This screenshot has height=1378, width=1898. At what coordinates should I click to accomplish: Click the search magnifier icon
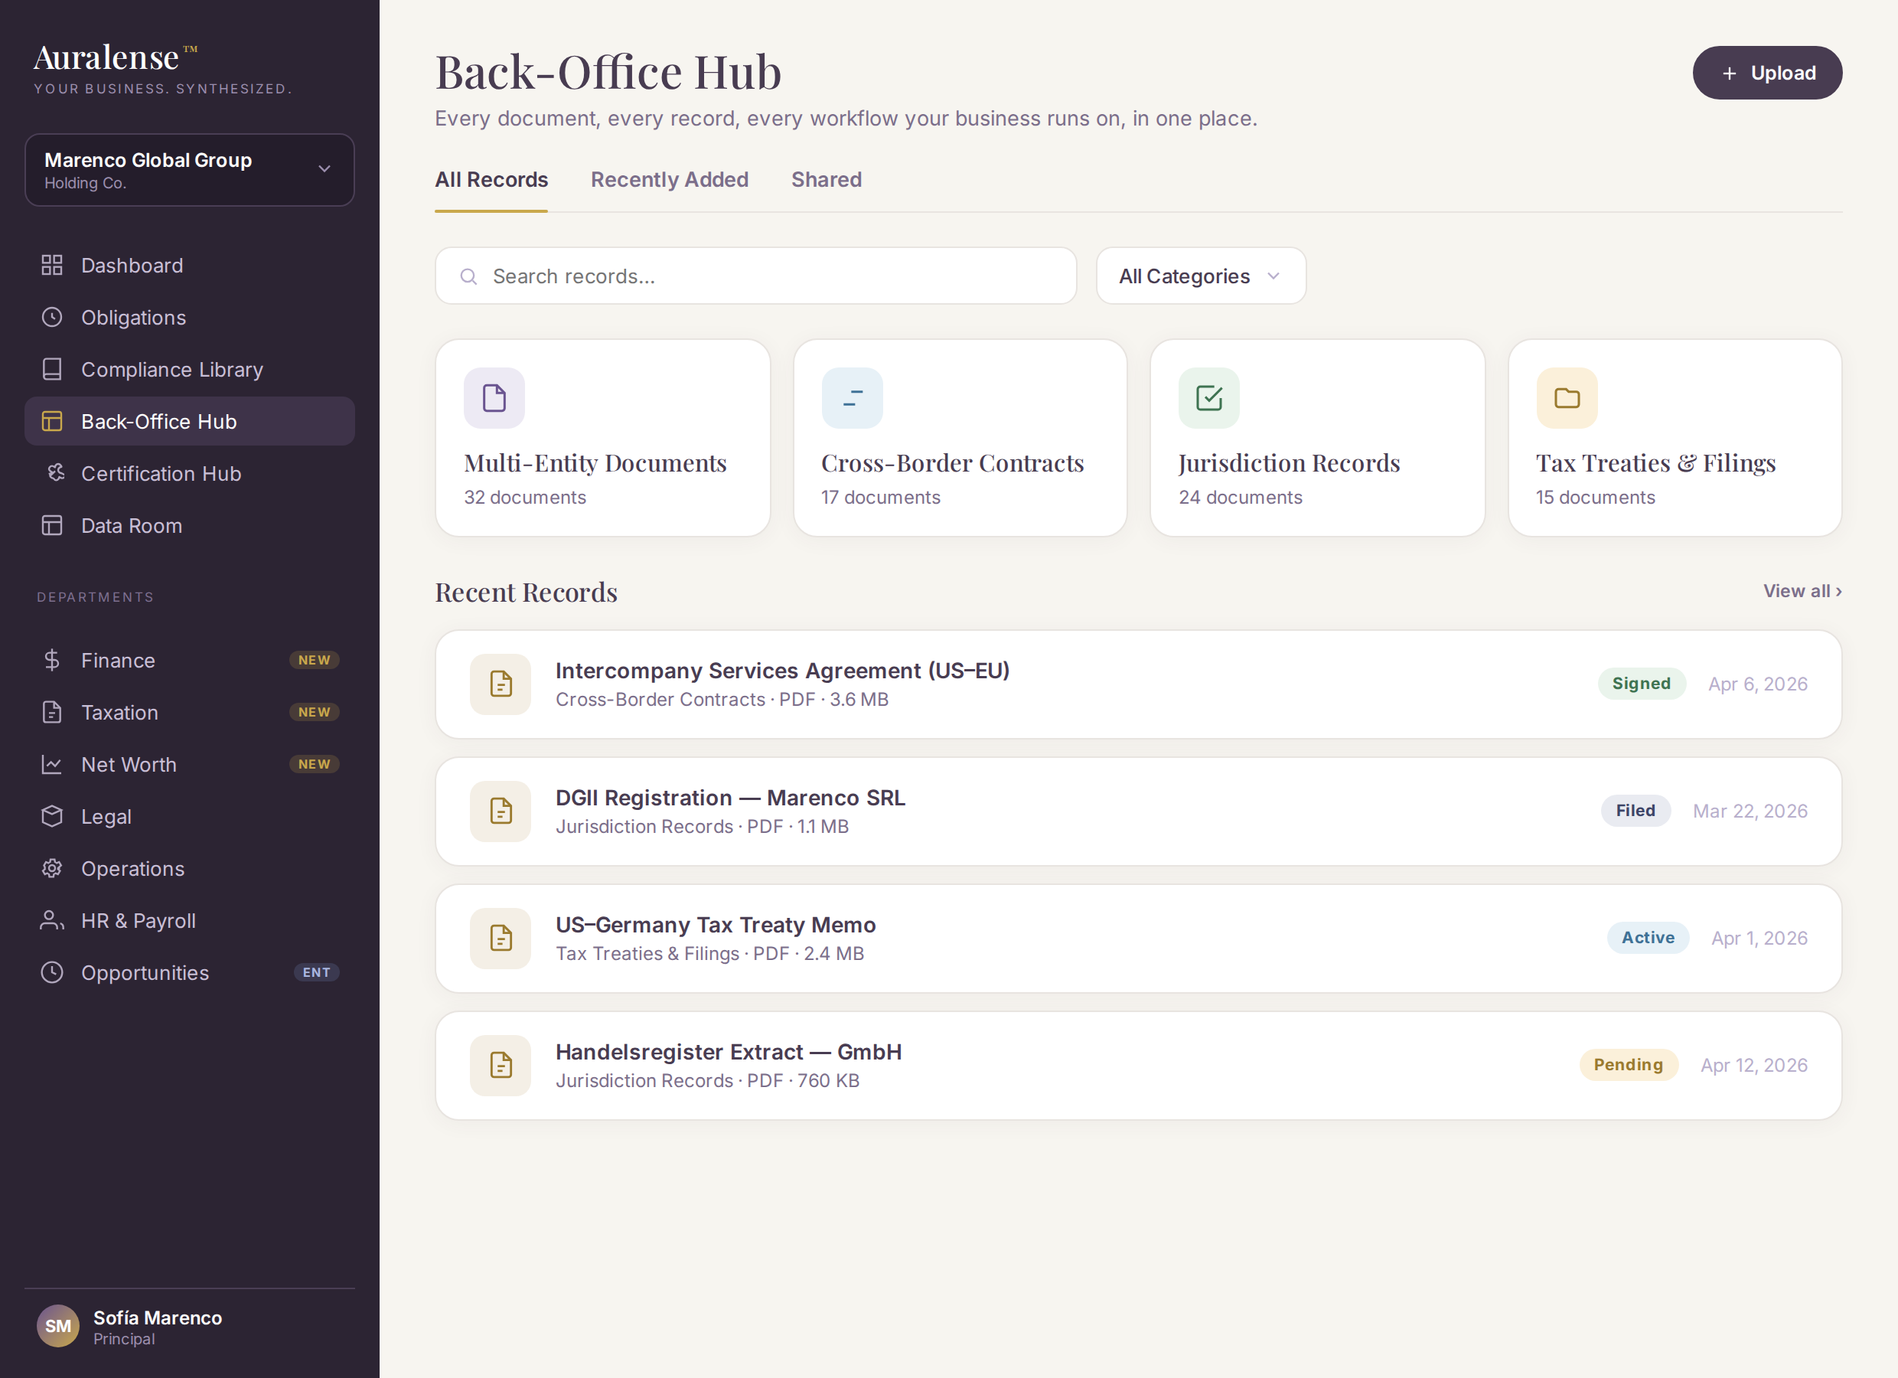[468, 276]
